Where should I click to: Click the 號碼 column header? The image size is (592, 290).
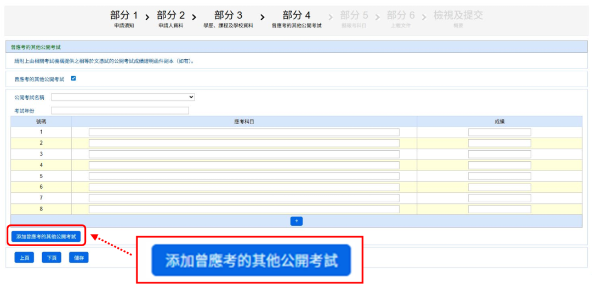[41, 121]
